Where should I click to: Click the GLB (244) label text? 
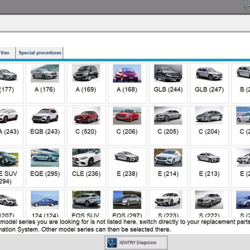tap(168, 89)
